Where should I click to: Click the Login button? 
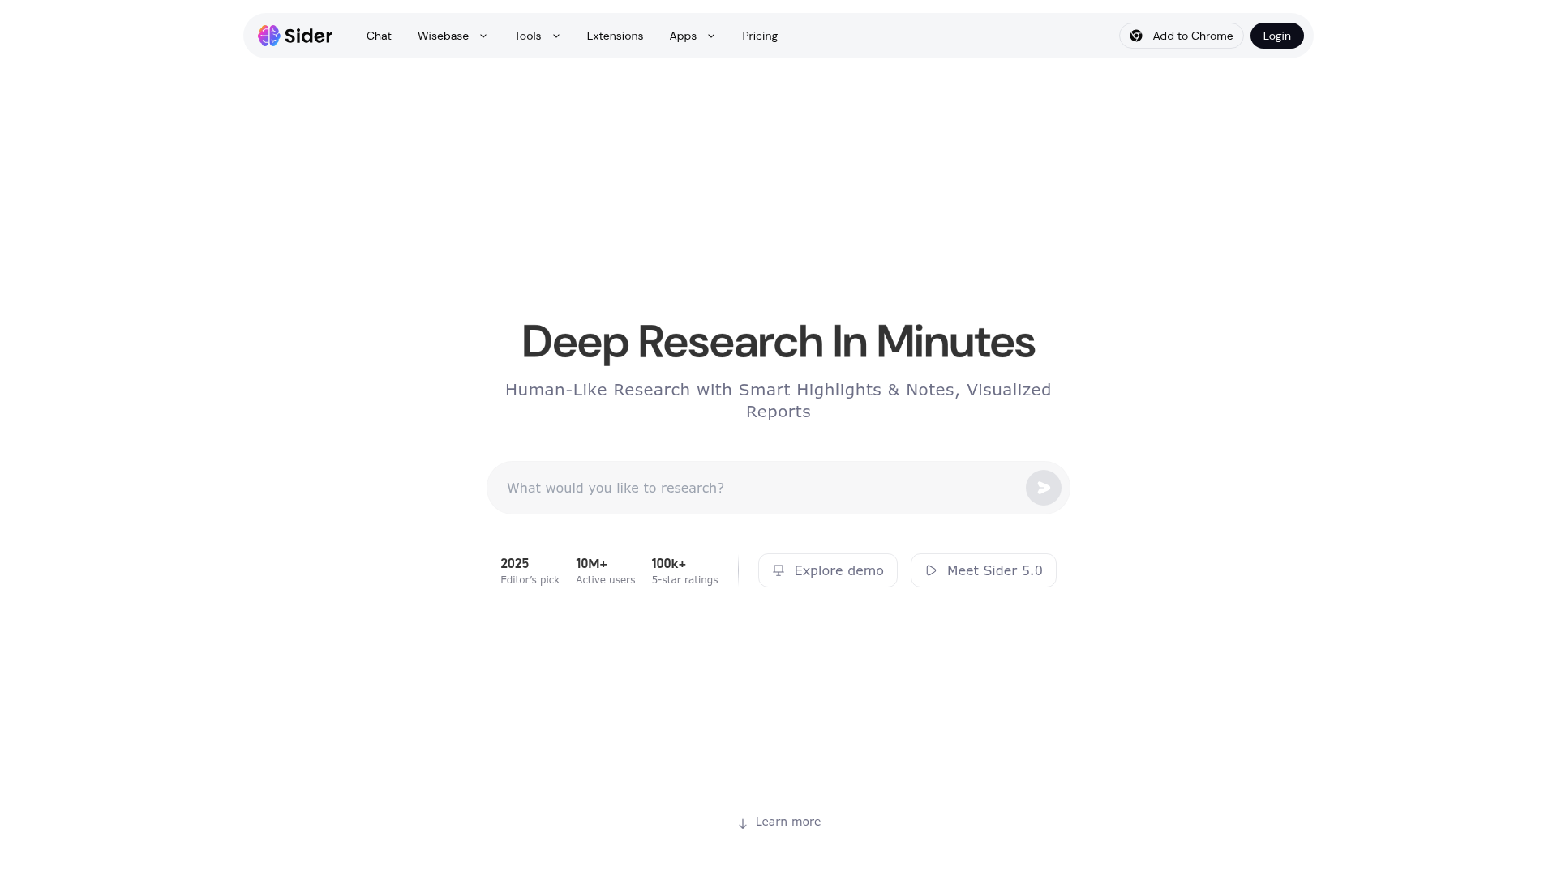point(1276,36)
